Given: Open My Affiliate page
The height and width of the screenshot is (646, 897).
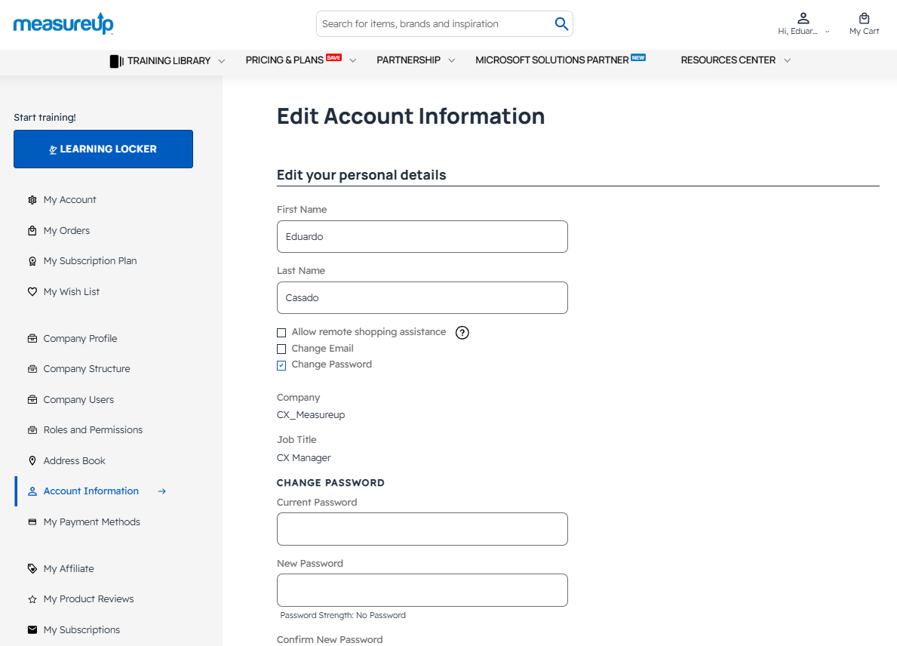Looking at the screenshot, I should click(69, 569).
